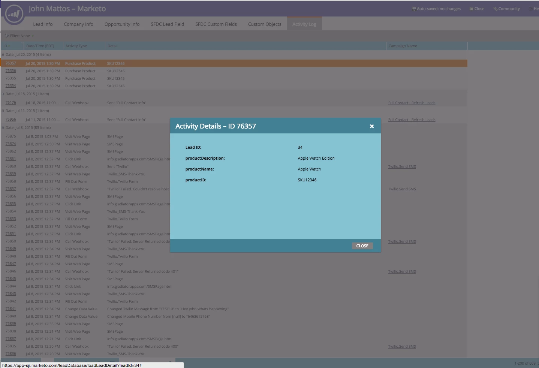Sort by the ID column header
This screenshot has height=368, width=539.
pyautogui.click(x=12, y=46)
